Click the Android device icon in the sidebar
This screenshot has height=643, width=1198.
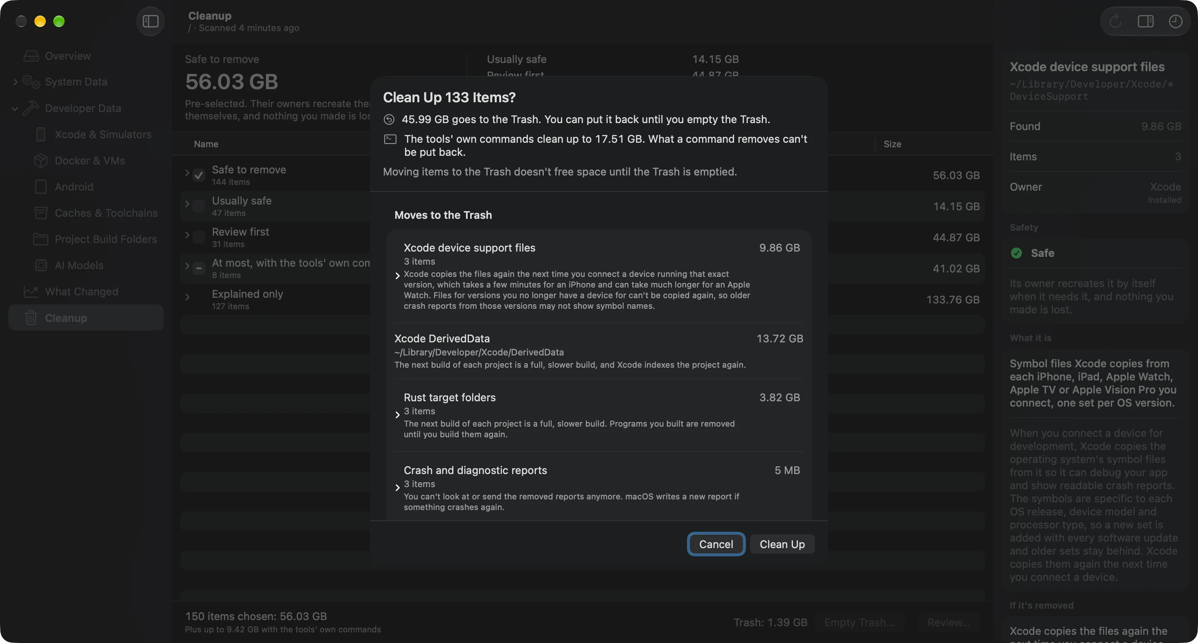click(41, 187)
